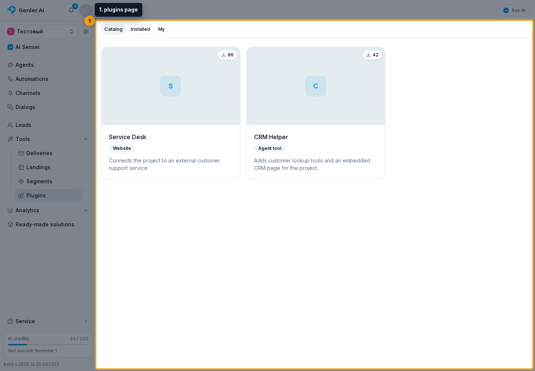Click the Service Desk card thumbnail
This screenshot has width=535, height=371.
171,86
